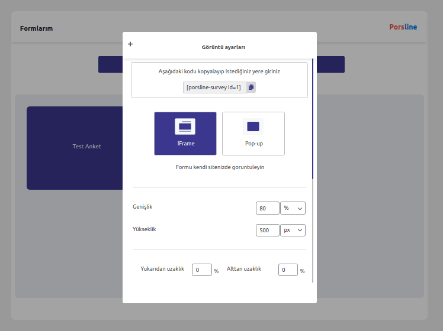Edit the Genişlik value field
The height and width of the screenshot is (331, 443).
pyautogui.click(x=268, y=208)
